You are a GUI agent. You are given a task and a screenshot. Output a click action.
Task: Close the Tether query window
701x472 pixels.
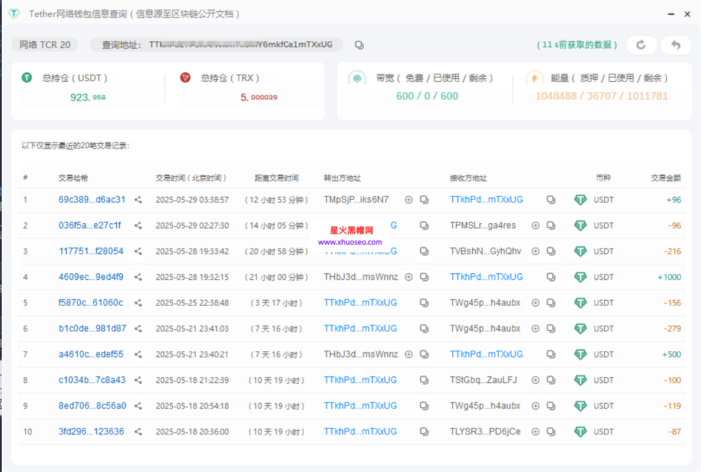click(687, 14)
